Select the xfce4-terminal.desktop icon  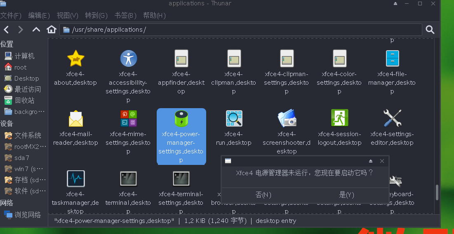[x=128, y=178]
